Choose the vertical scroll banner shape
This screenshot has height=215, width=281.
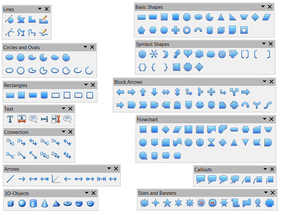click(235, 203)
